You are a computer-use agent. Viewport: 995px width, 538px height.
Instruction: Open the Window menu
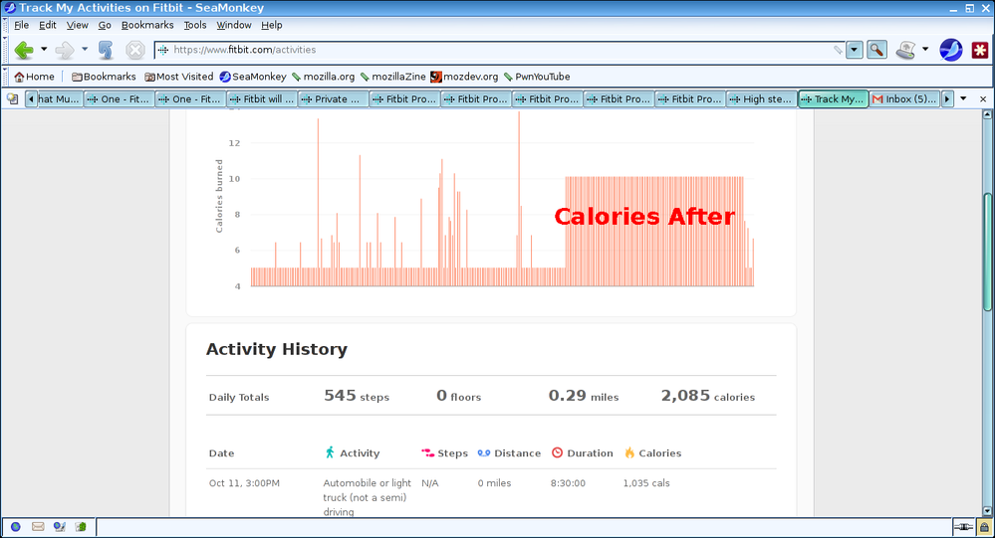(233, 25)
